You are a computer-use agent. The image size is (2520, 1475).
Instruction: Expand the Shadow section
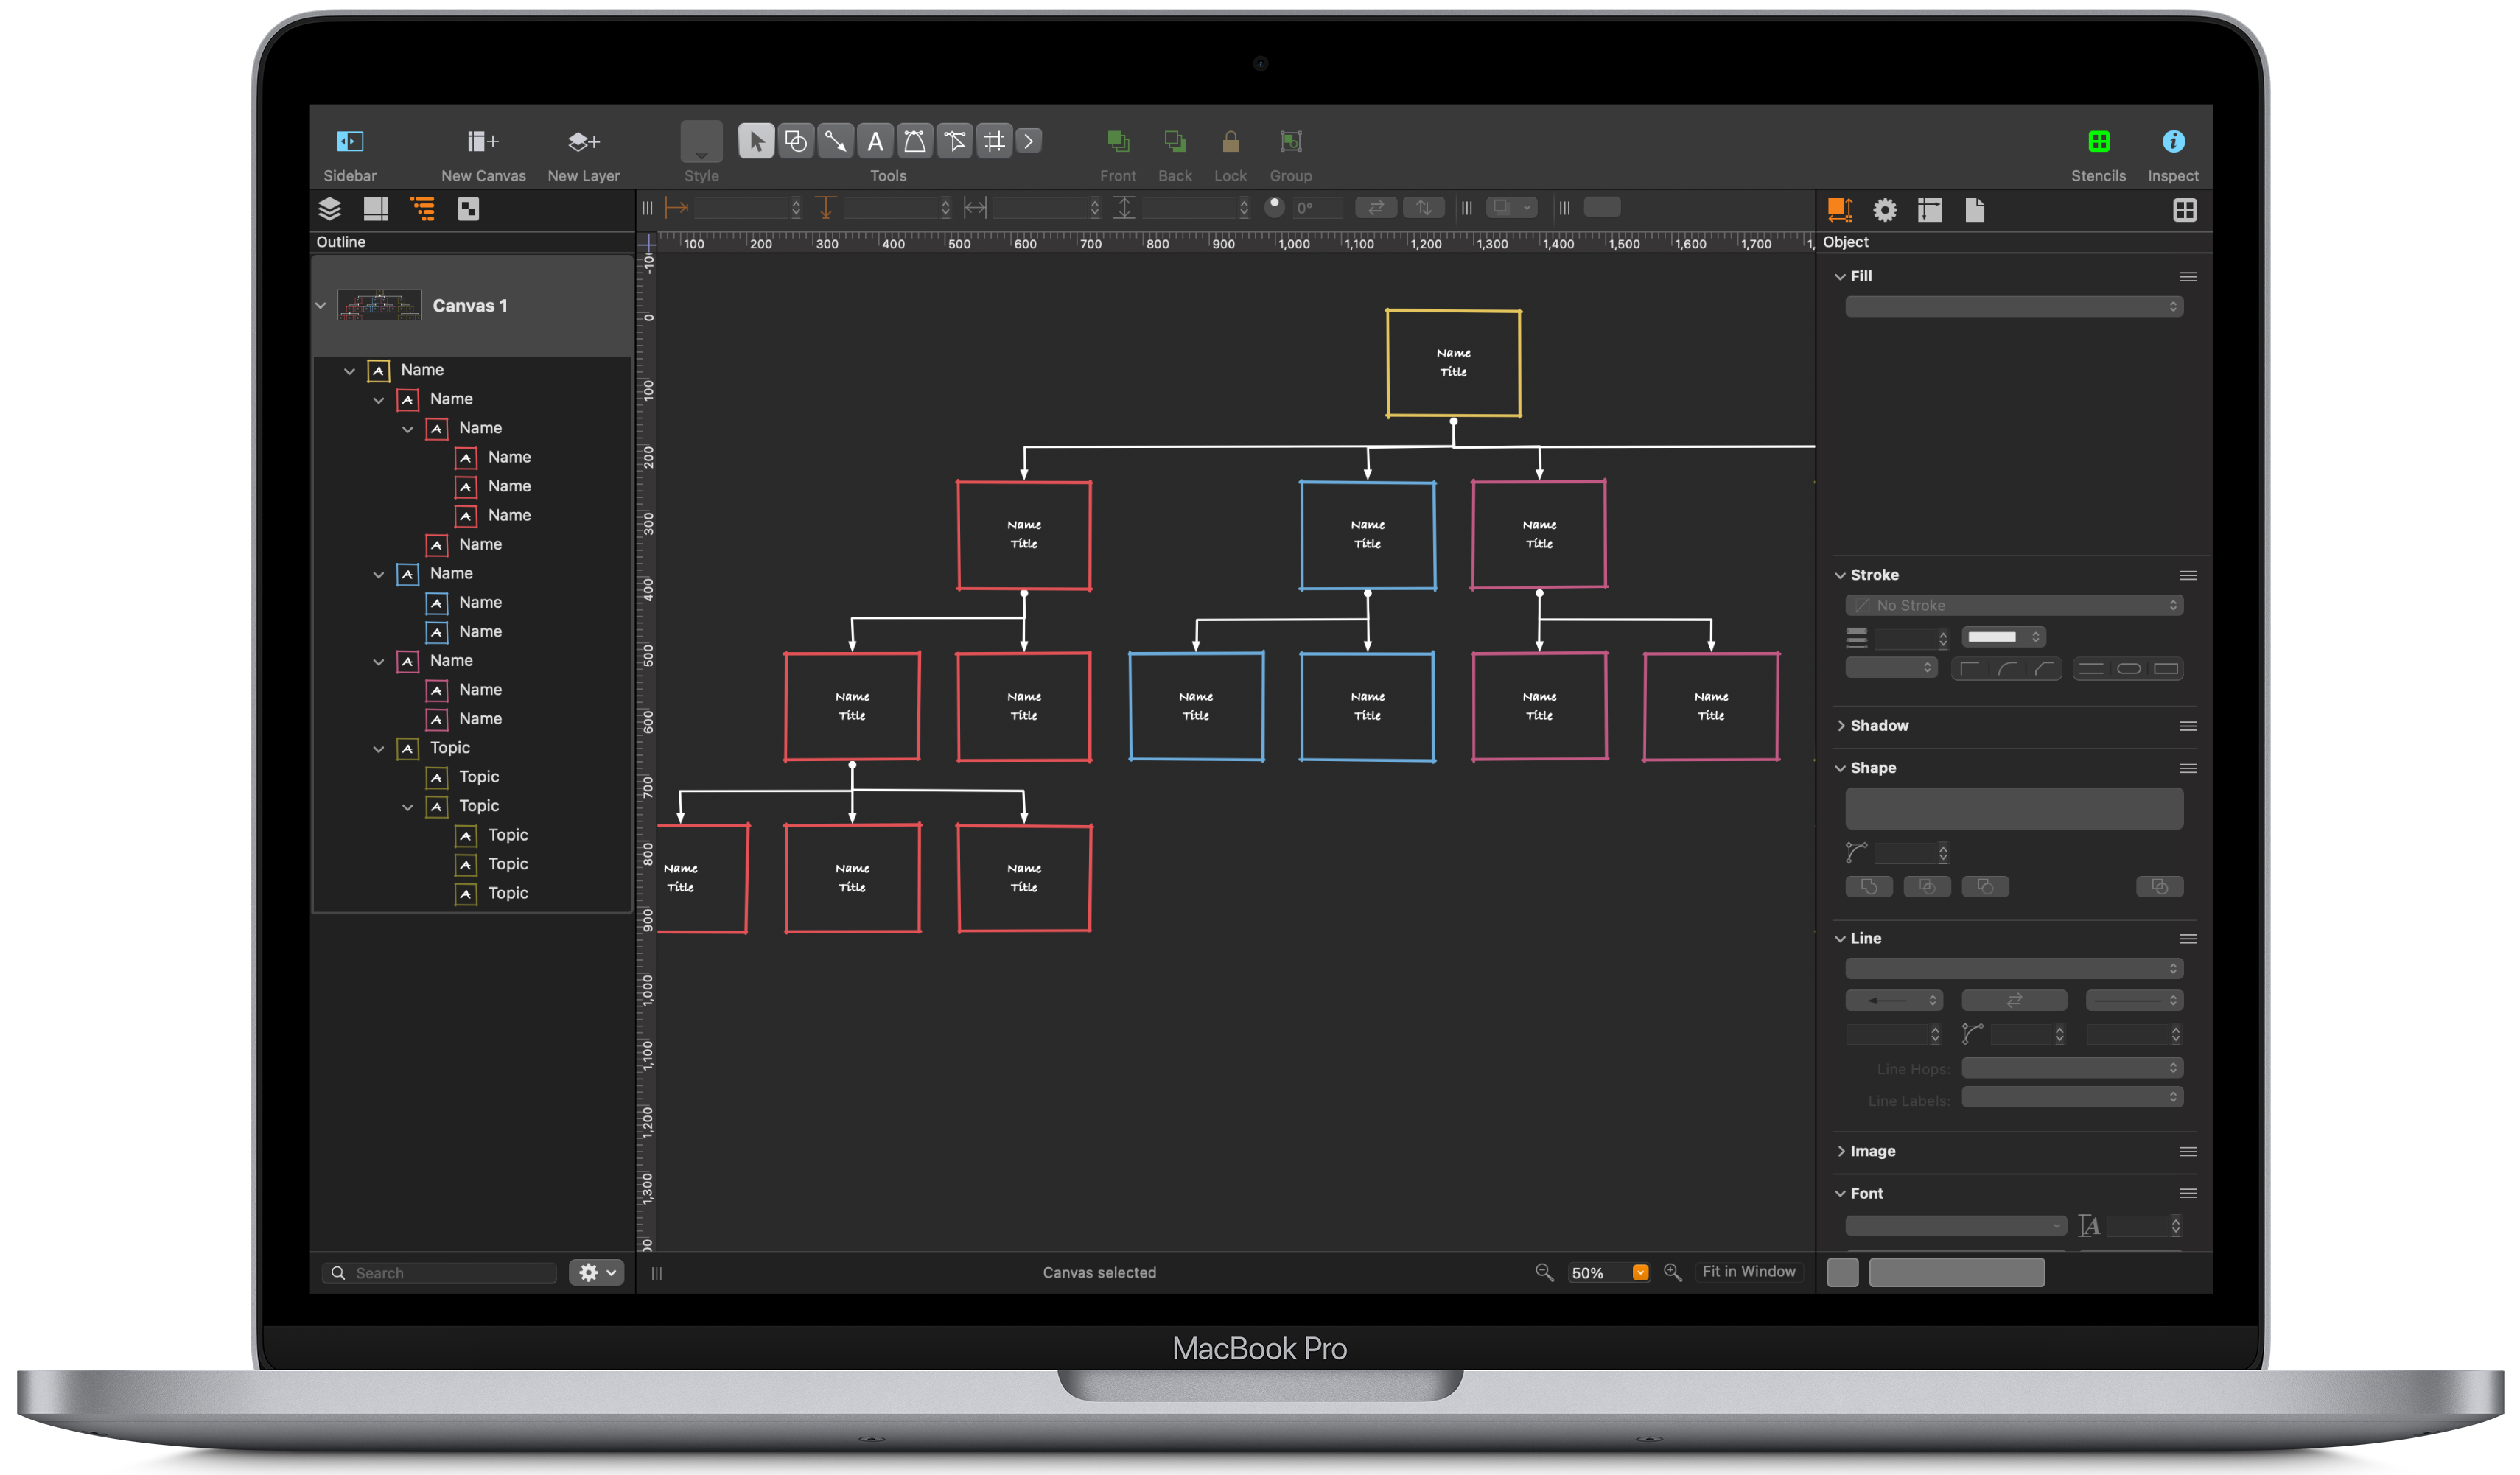pyautogui.click(x=1843, y=726)
